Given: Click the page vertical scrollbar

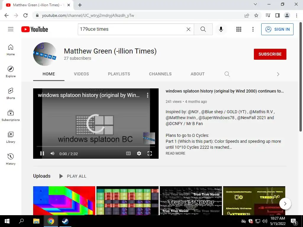Looking at the screenshot, I should [301, 77].
